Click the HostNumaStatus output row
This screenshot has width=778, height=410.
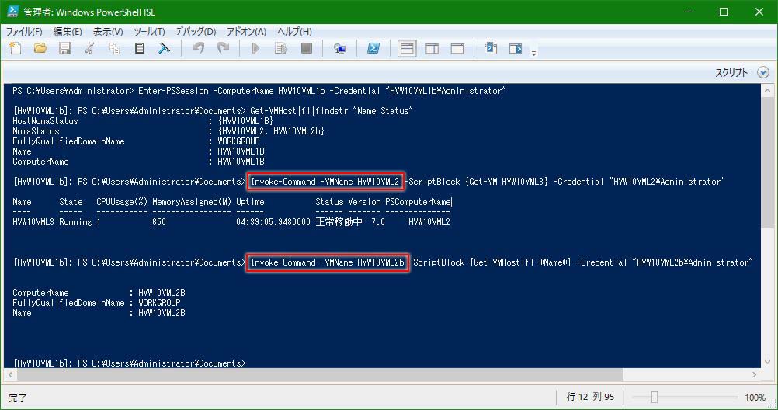143,121
